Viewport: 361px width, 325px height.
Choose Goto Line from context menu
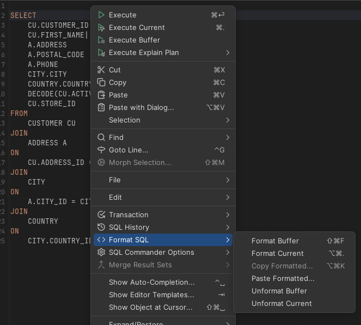coord(129,150)
